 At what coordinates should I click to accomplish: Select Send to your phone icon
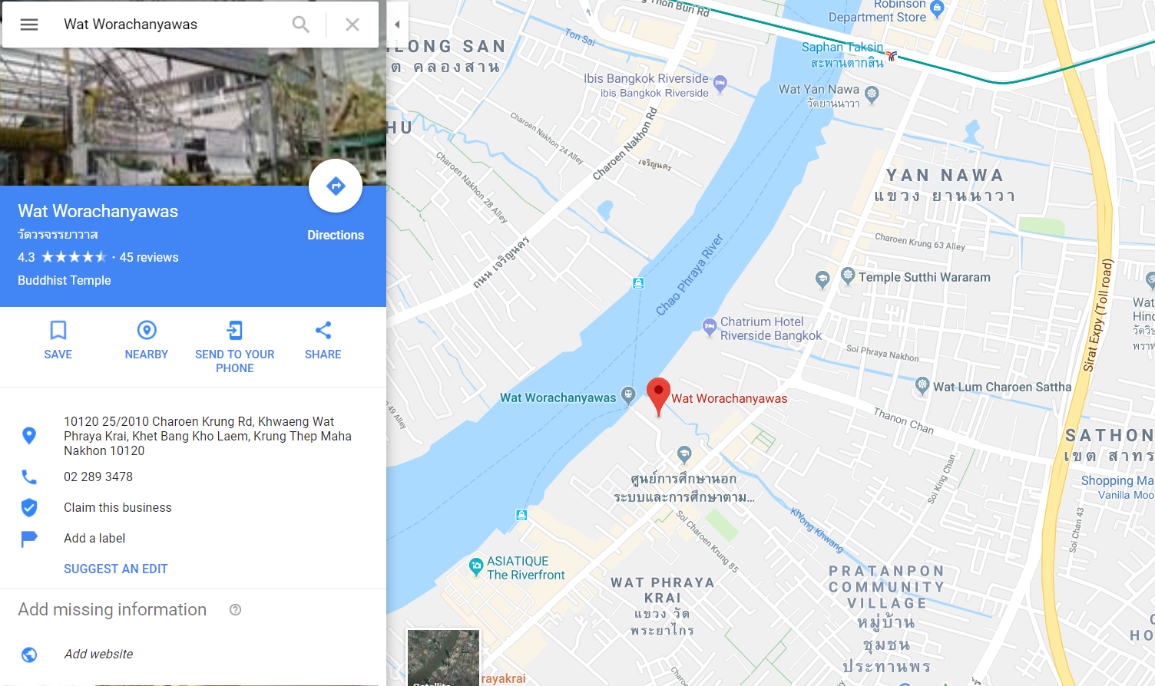(235, 331)
